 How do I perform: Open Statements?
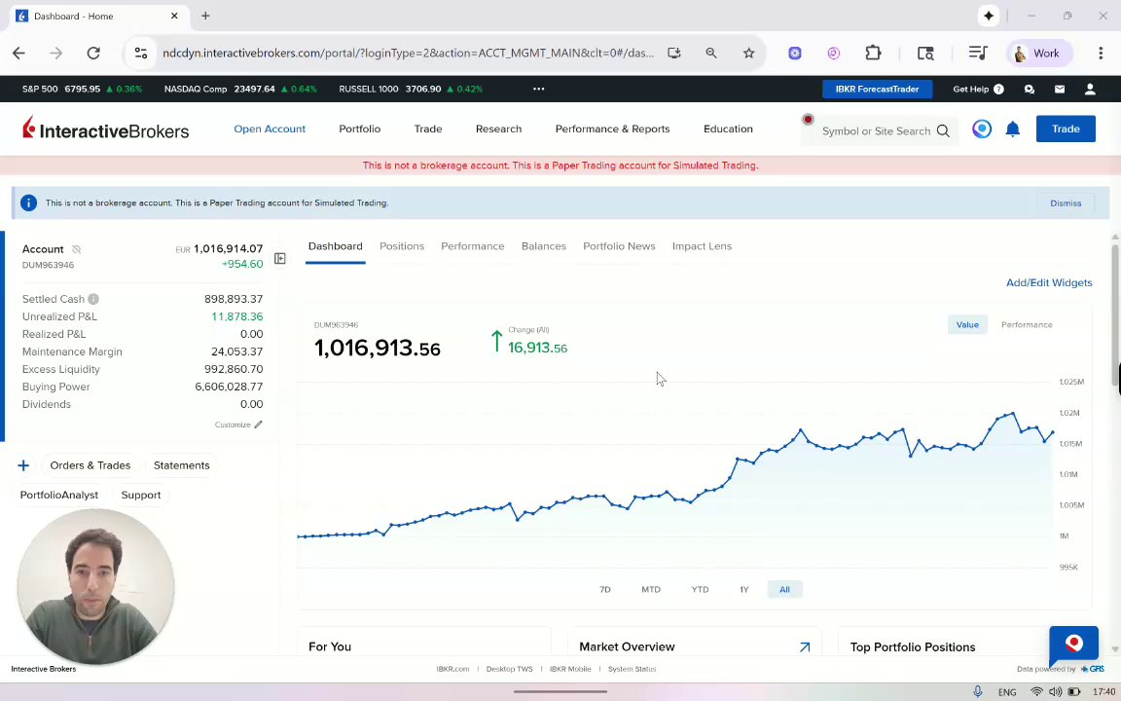[x=182, y=465]
